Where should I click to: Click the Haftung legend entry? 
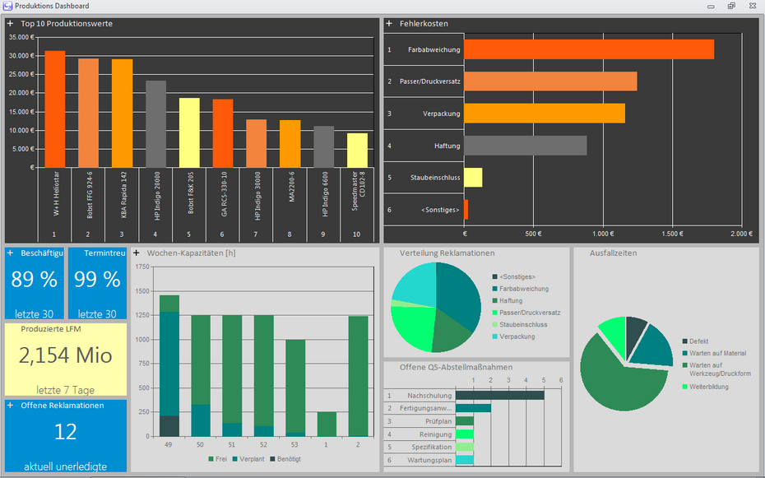(x=508, y=301)
